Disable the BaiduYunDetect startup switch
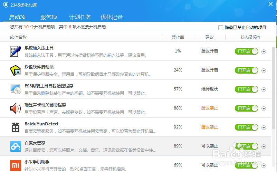The width and height of the screenshot is (277, 172). point(246,127)
